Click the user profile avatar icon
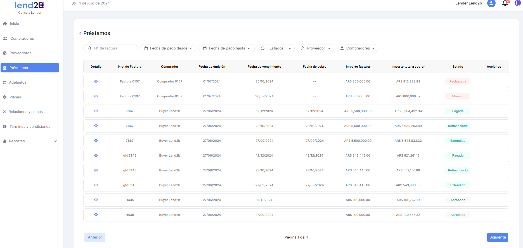 (x=491, y=3)
